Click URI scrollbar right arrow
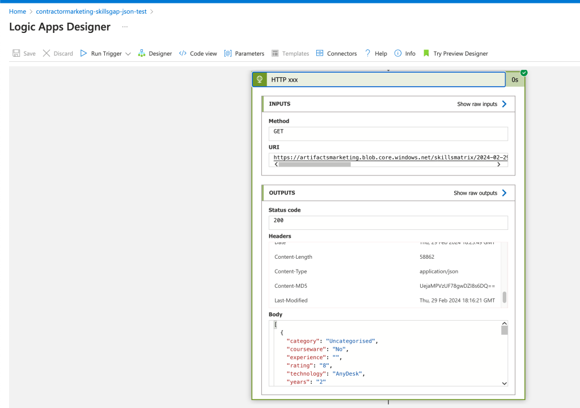580x408 pixels. coord(498,165)
